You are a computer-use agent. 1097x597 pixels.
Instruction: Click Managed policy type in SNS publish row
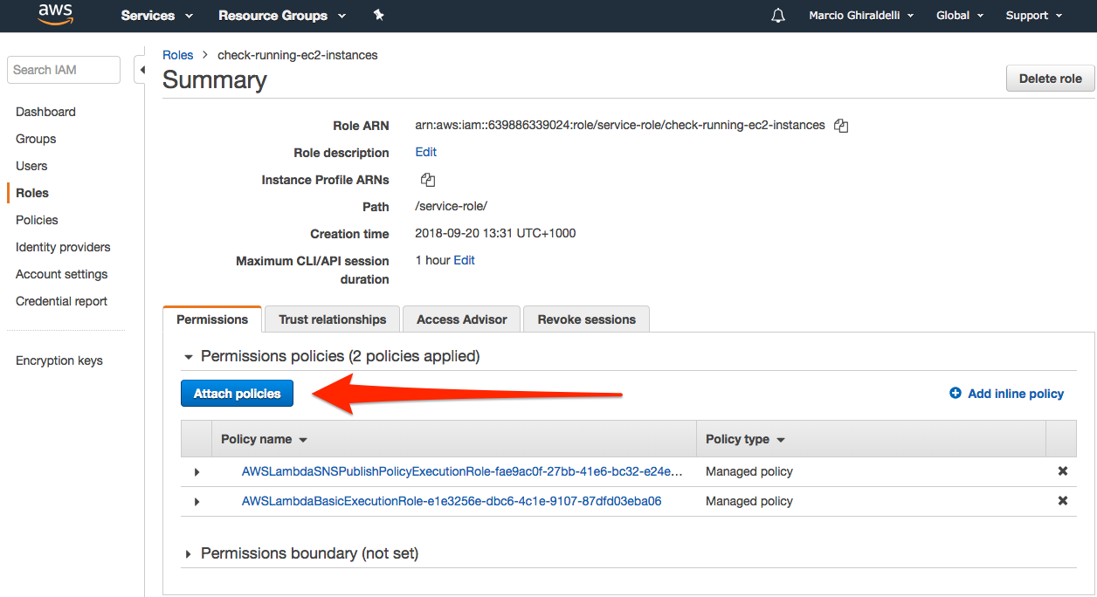click(x=749, y=471)
